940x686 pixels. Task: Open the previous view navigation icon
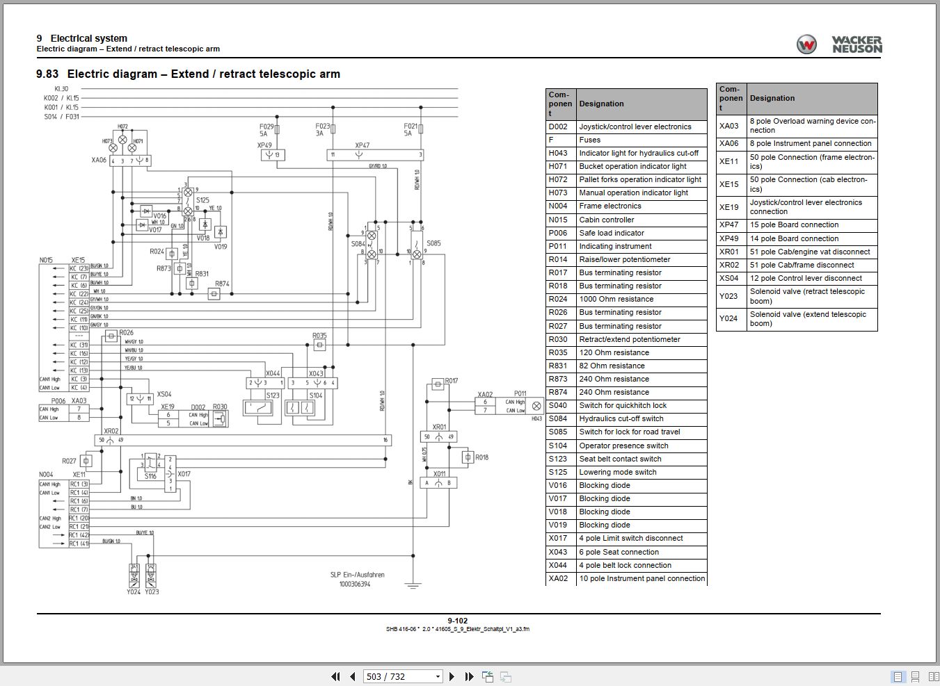[486, 676]
